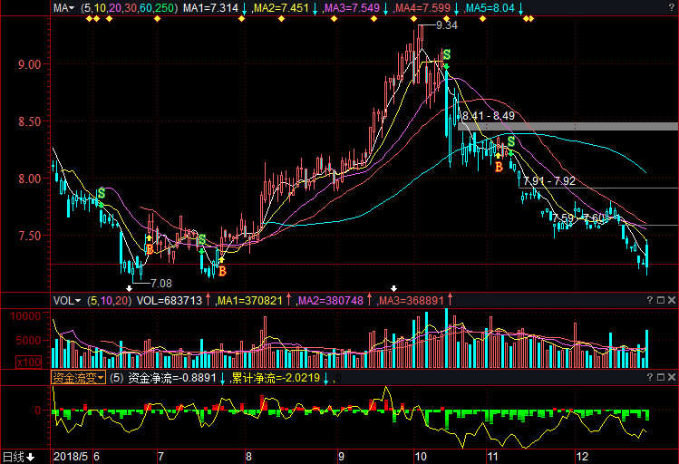Click the leftmost green S sell marker
The height and width of the screenshot is (464, 679).
(101, 193)
